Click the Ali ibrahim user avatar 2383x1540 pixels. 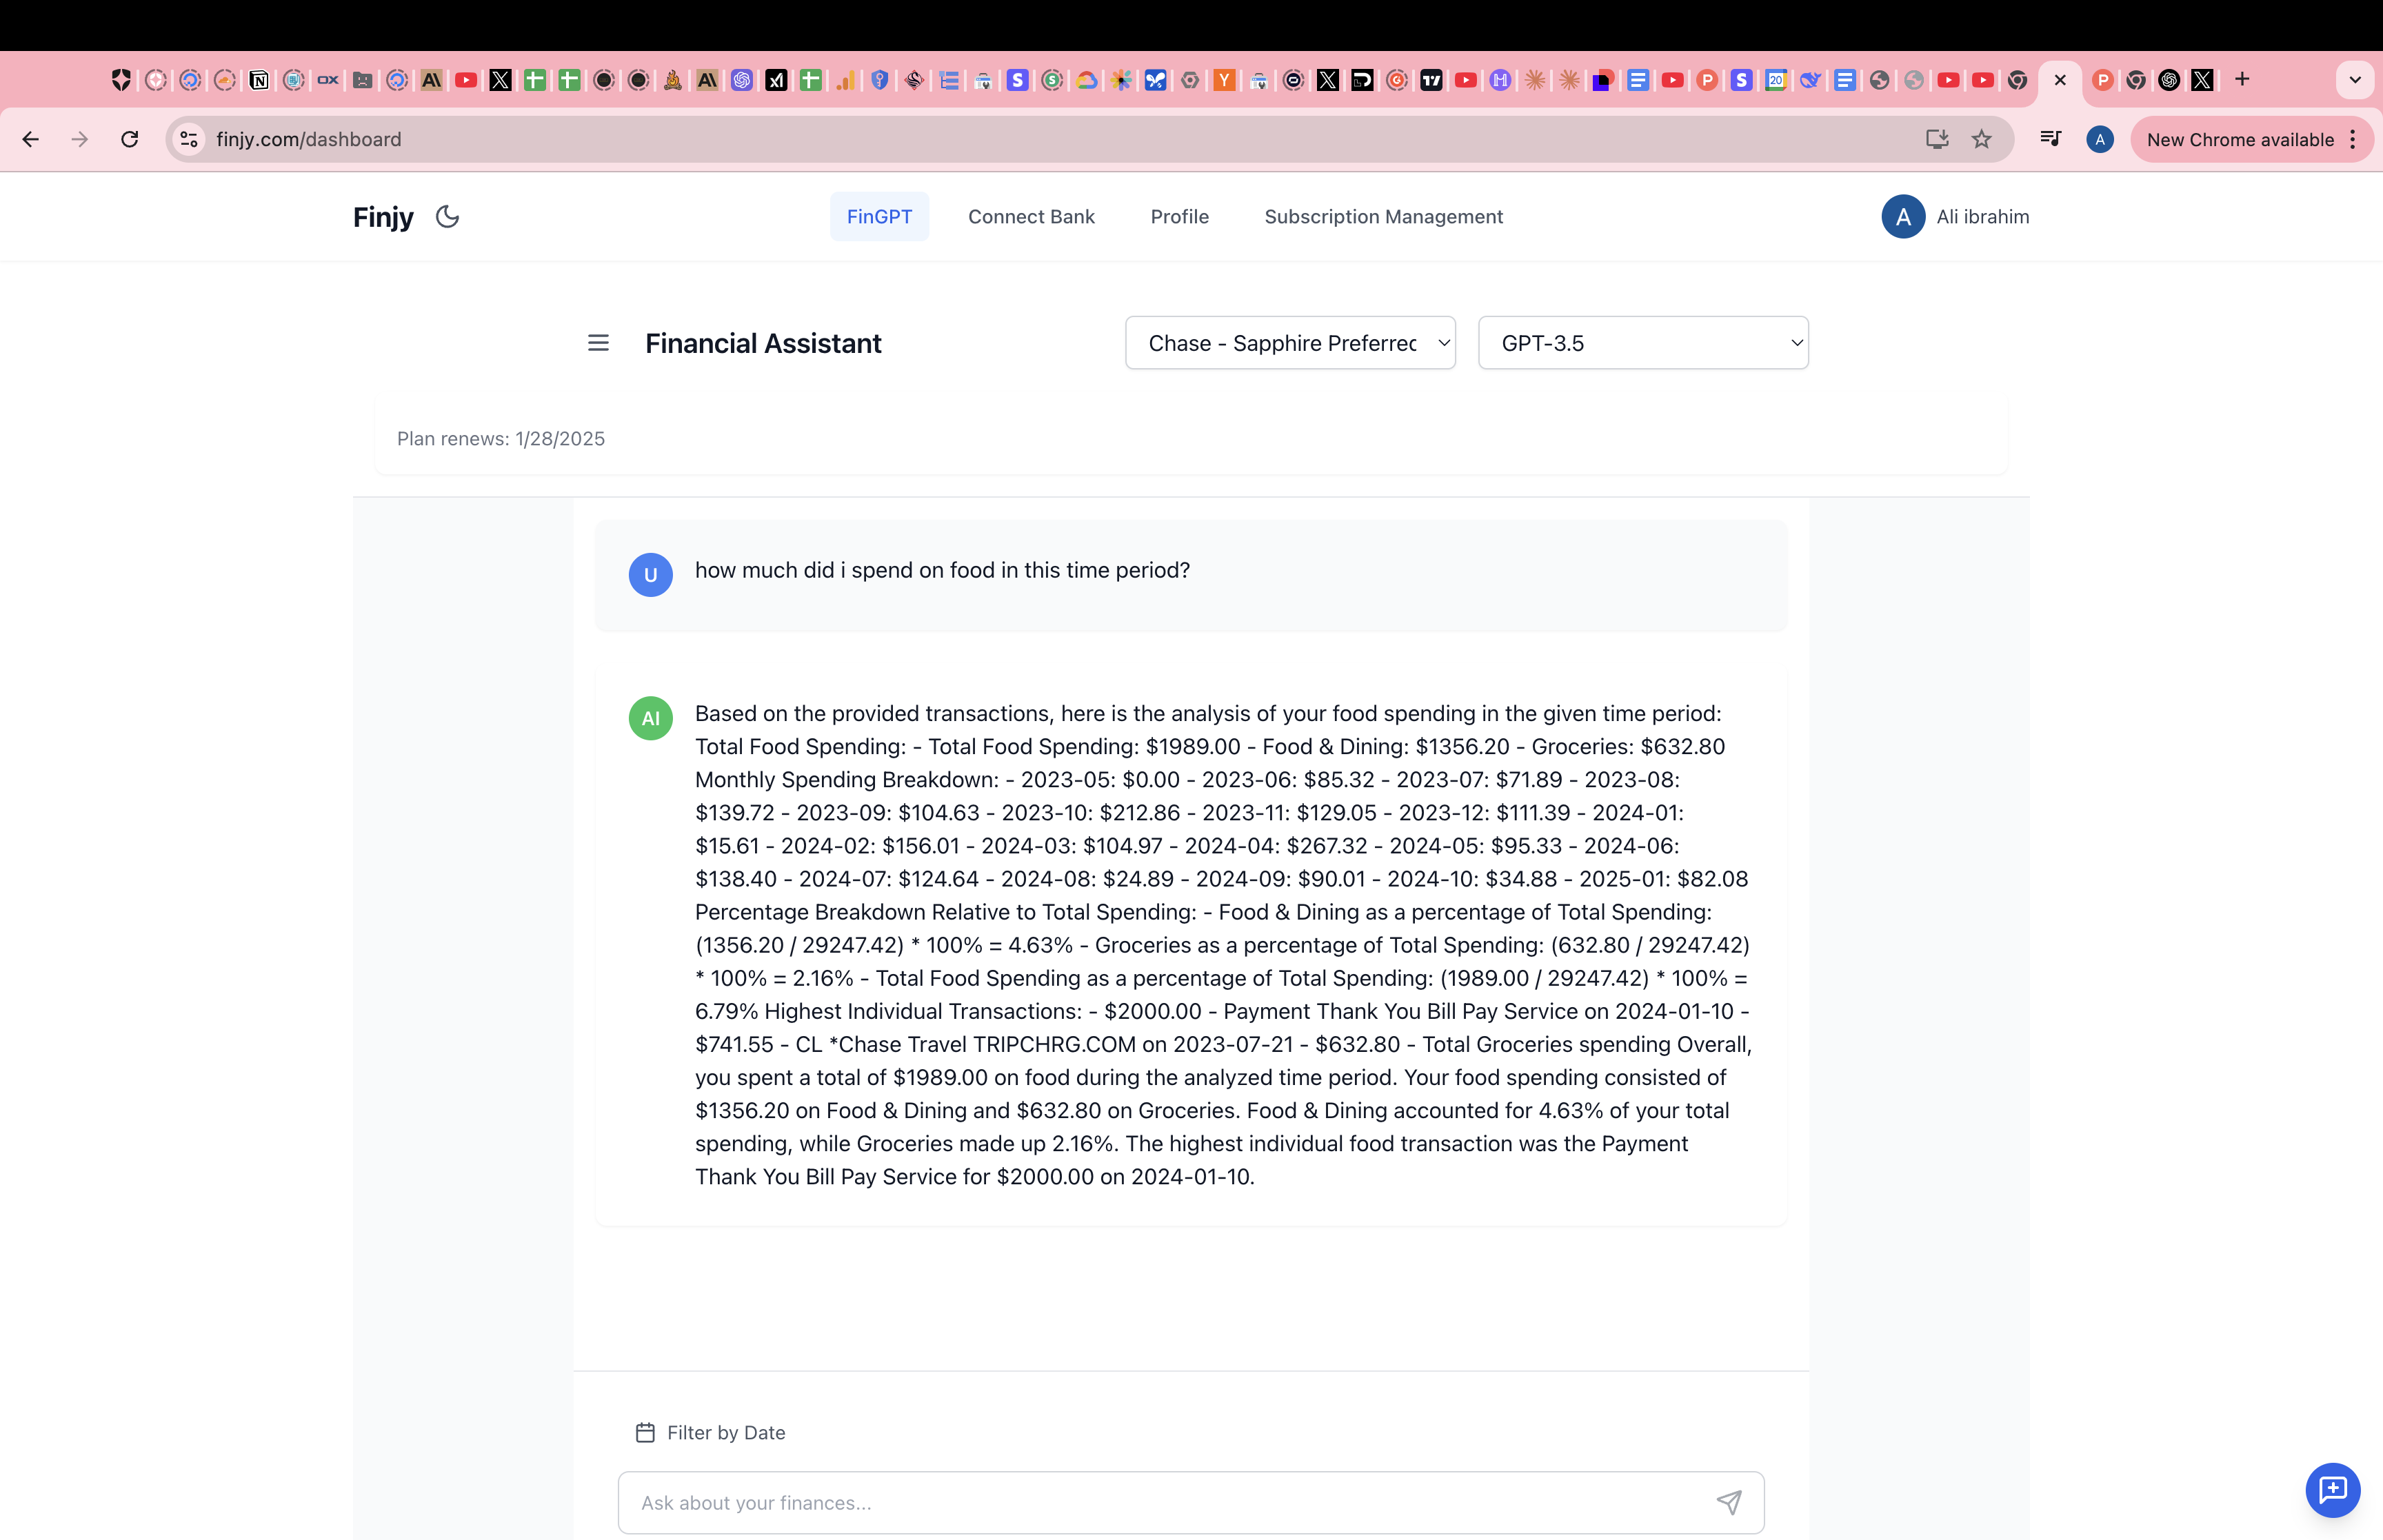click(1902, 216)
